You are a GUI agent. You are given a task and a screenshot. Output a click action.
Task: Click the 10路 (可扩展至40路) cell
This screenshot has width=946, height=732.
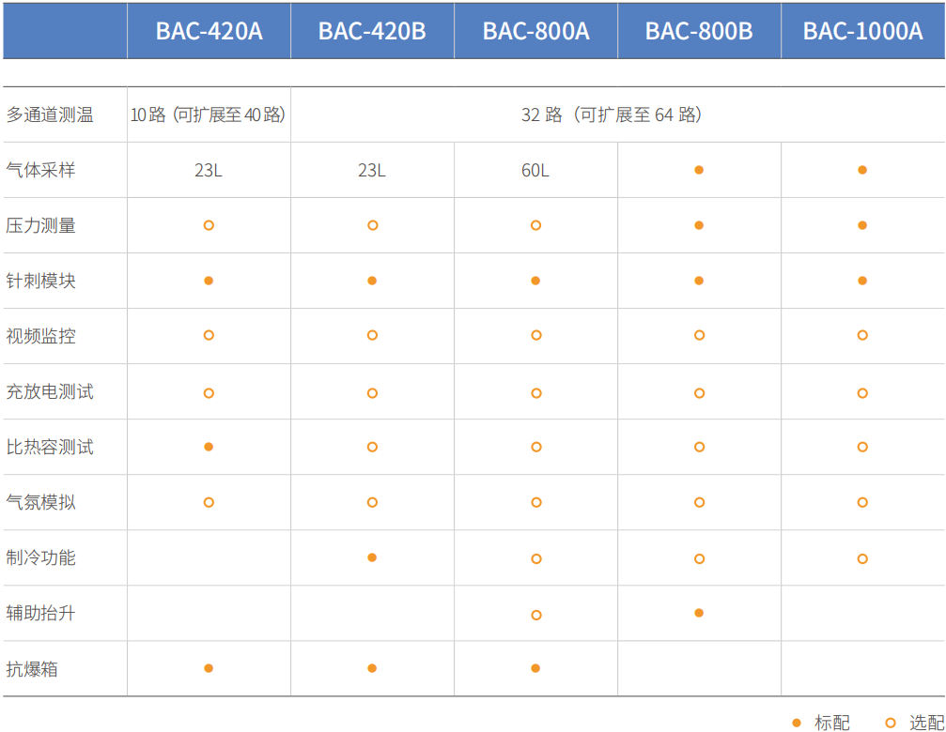[x=209, y=115]
